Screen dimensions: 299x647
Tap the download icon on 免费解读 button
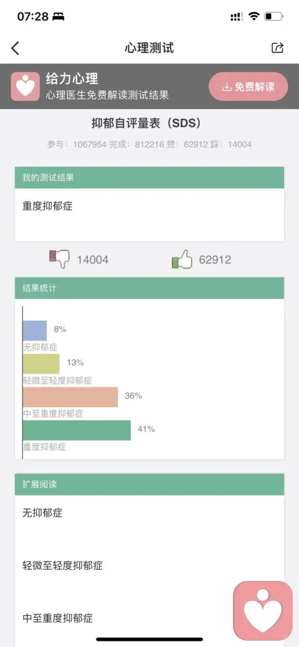226,87
